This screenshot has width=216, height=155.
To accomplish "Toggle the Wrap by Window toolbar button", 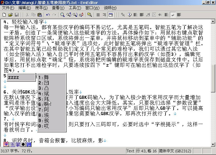I will point(111,15).
